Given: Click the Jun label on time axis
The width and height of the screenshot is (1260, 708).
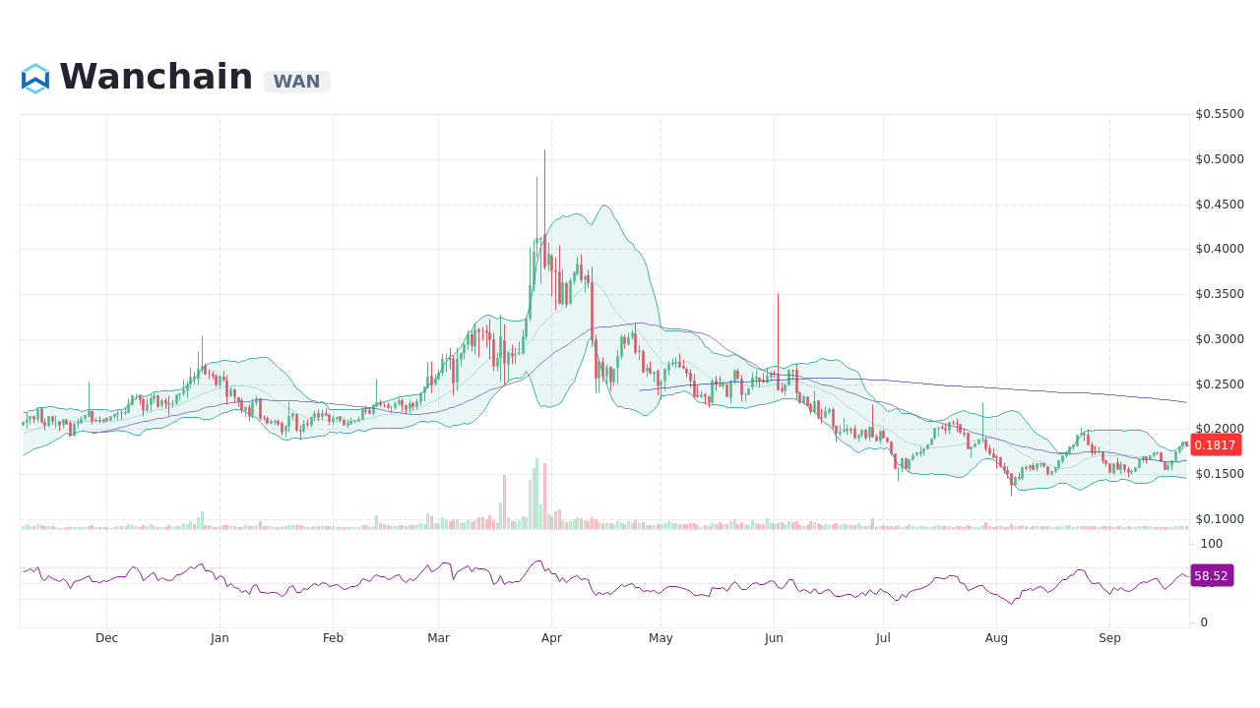Looking at the screenshot, I should click(774, 638).
